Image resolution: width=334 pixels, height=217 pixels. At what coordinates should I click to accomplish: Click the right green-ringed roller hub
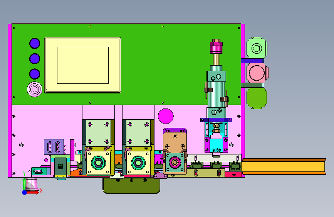[138, 163]
